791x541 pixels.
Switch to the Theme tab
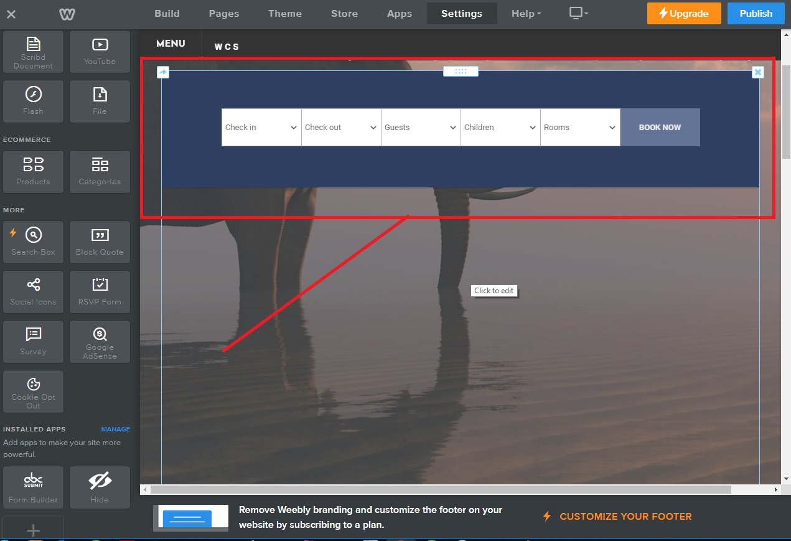(x=285, y=13)
